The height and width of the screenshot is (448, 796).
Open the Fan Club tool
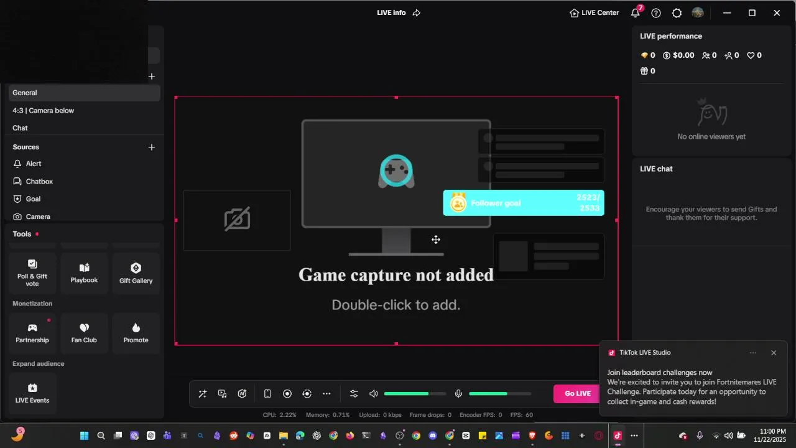(84, 334)
